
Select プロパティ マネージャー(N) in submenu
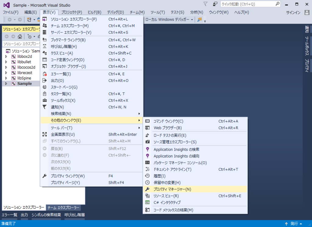pos(195,189)
